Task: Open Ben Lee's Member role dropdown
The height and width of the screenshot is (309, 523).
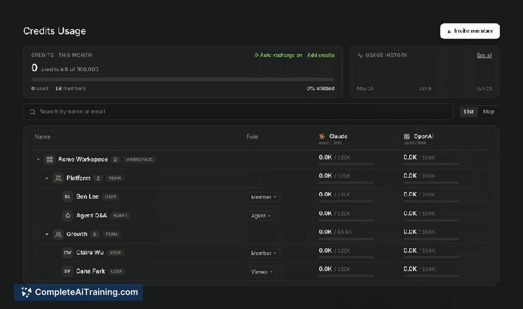Action: pyautogui.click(x=263, y=197)
